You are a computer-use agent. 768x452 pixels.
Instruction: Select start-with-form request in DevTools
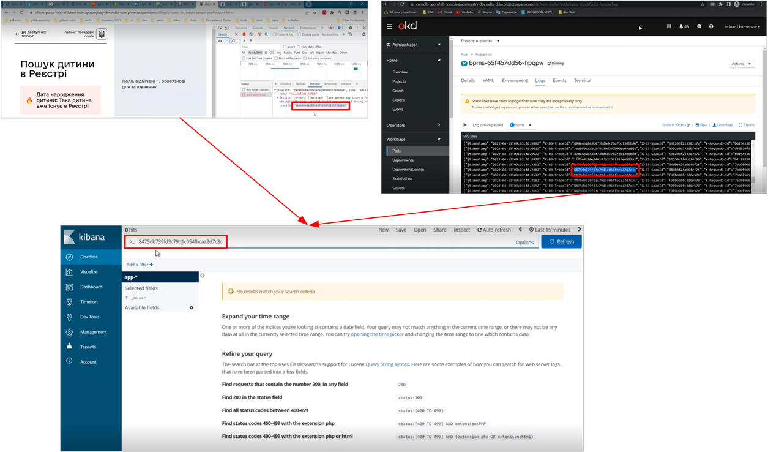pos(256,95)
